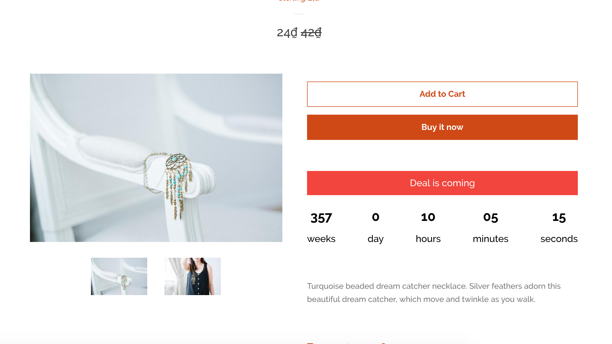Click the 05 minutes countdown value
Image resolution: width=612 pixels, height=344 pixels.
pyautogui.click(x=491, y=218)
